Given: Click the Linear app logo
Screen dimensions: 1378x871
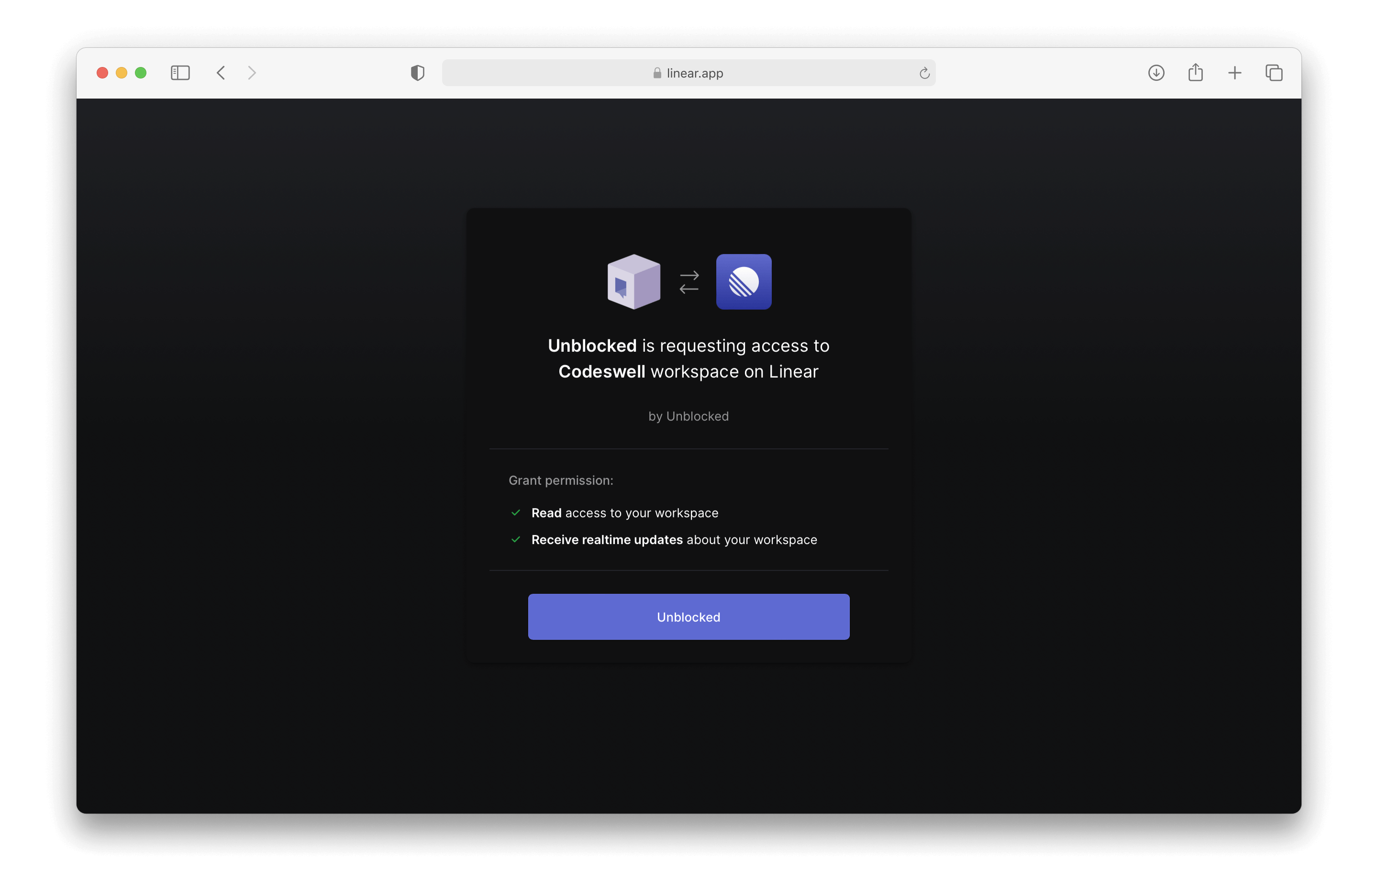Looking at the screenshot, I should click(744, 281).
